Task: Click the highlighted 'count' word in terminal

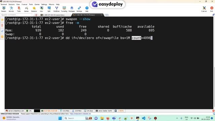Action: pyautogui.click(x=136, y=38)
